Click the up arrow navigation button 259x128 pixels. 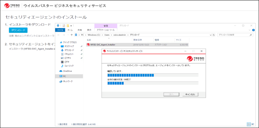[x=72, y=35]
